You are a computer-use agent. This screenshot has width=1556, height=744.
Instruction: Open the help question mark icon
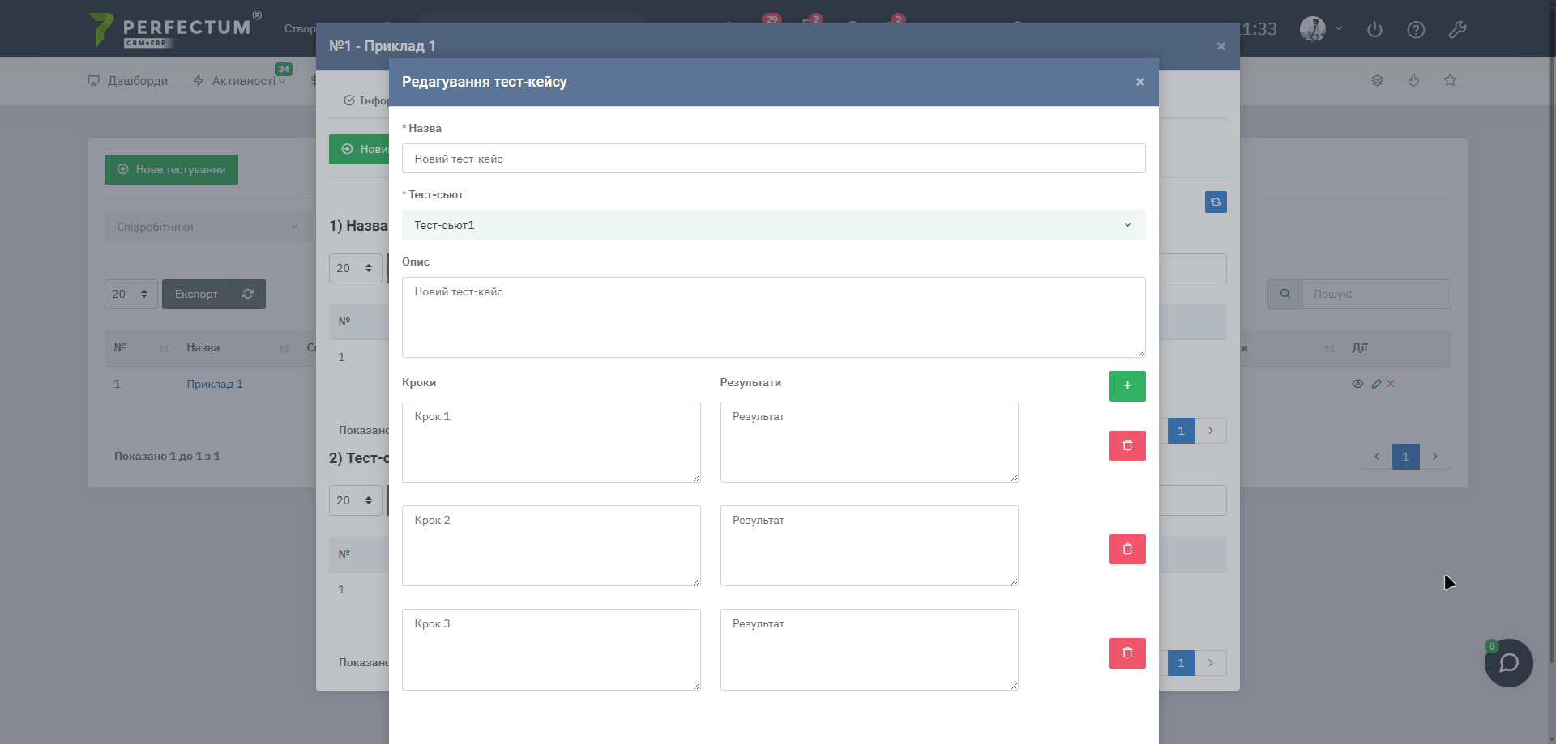[x=1416, y=30]
